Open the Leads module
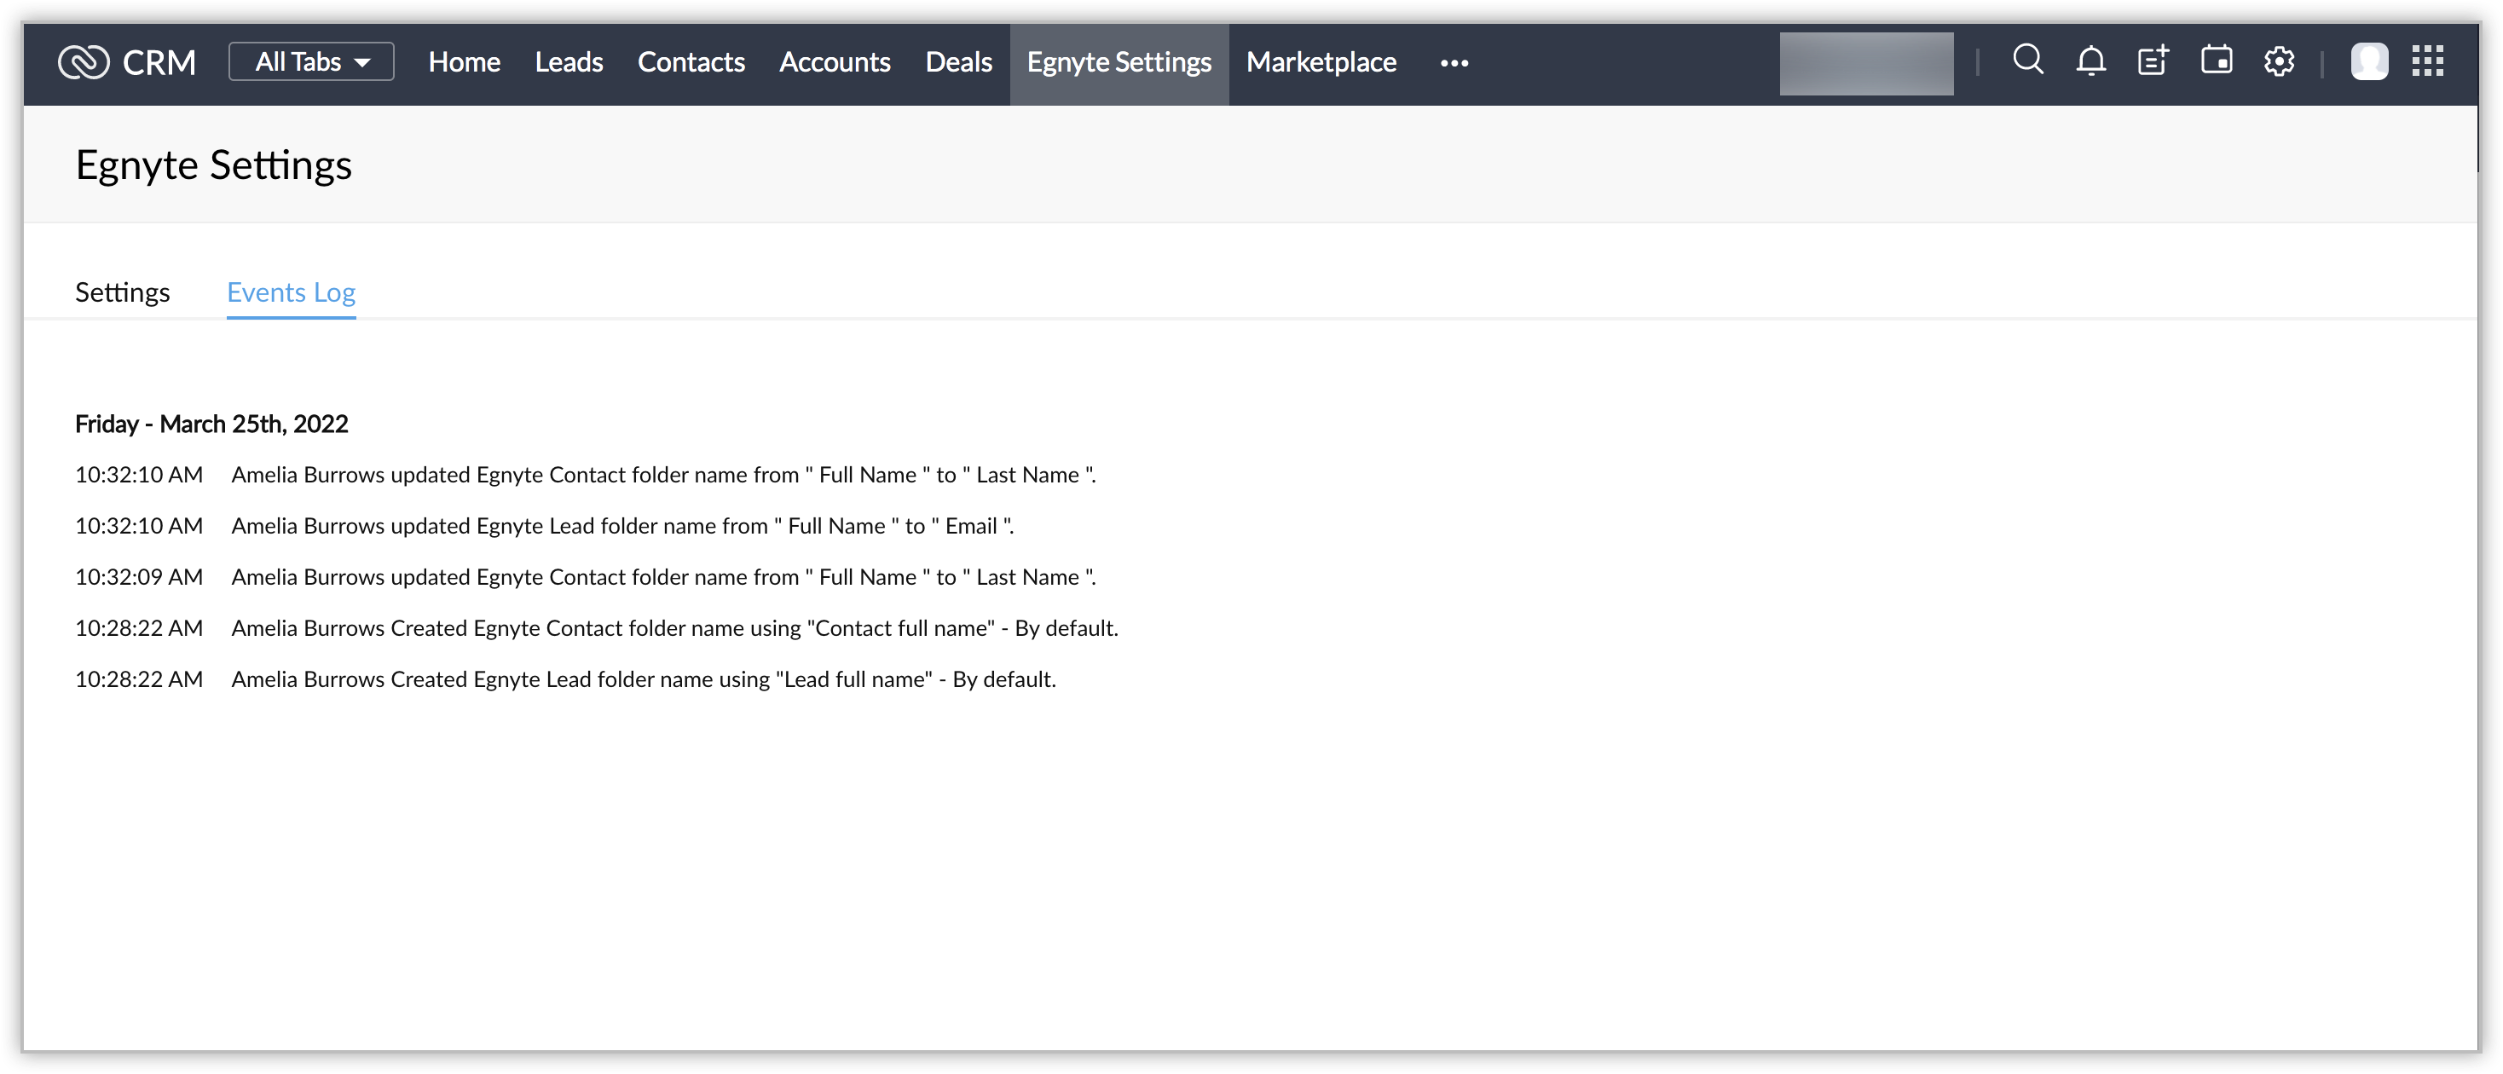Viewport: 2503px width, 1074px height. [x=569, y=62]
